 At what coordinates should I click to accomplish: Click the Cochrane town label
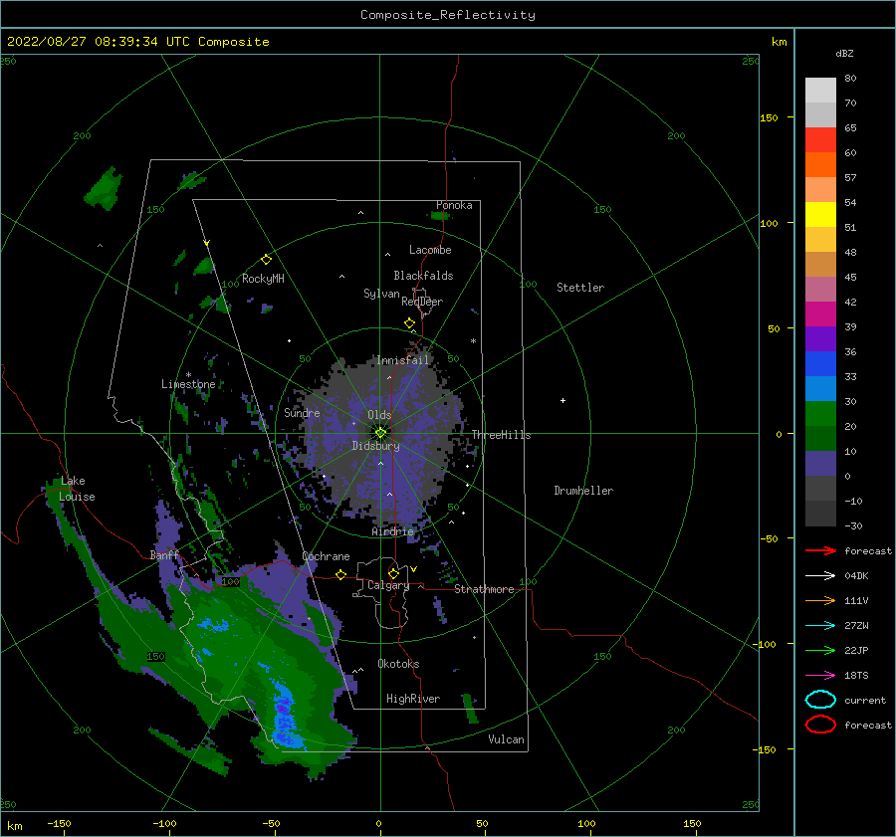(326, 556)
